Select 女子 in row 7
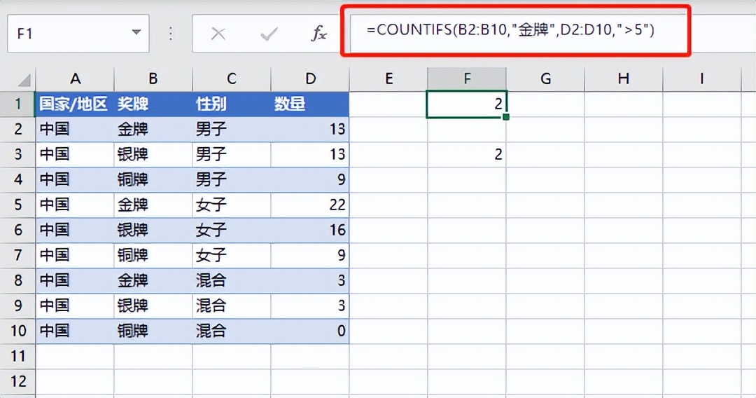 [x=232, y=255]
